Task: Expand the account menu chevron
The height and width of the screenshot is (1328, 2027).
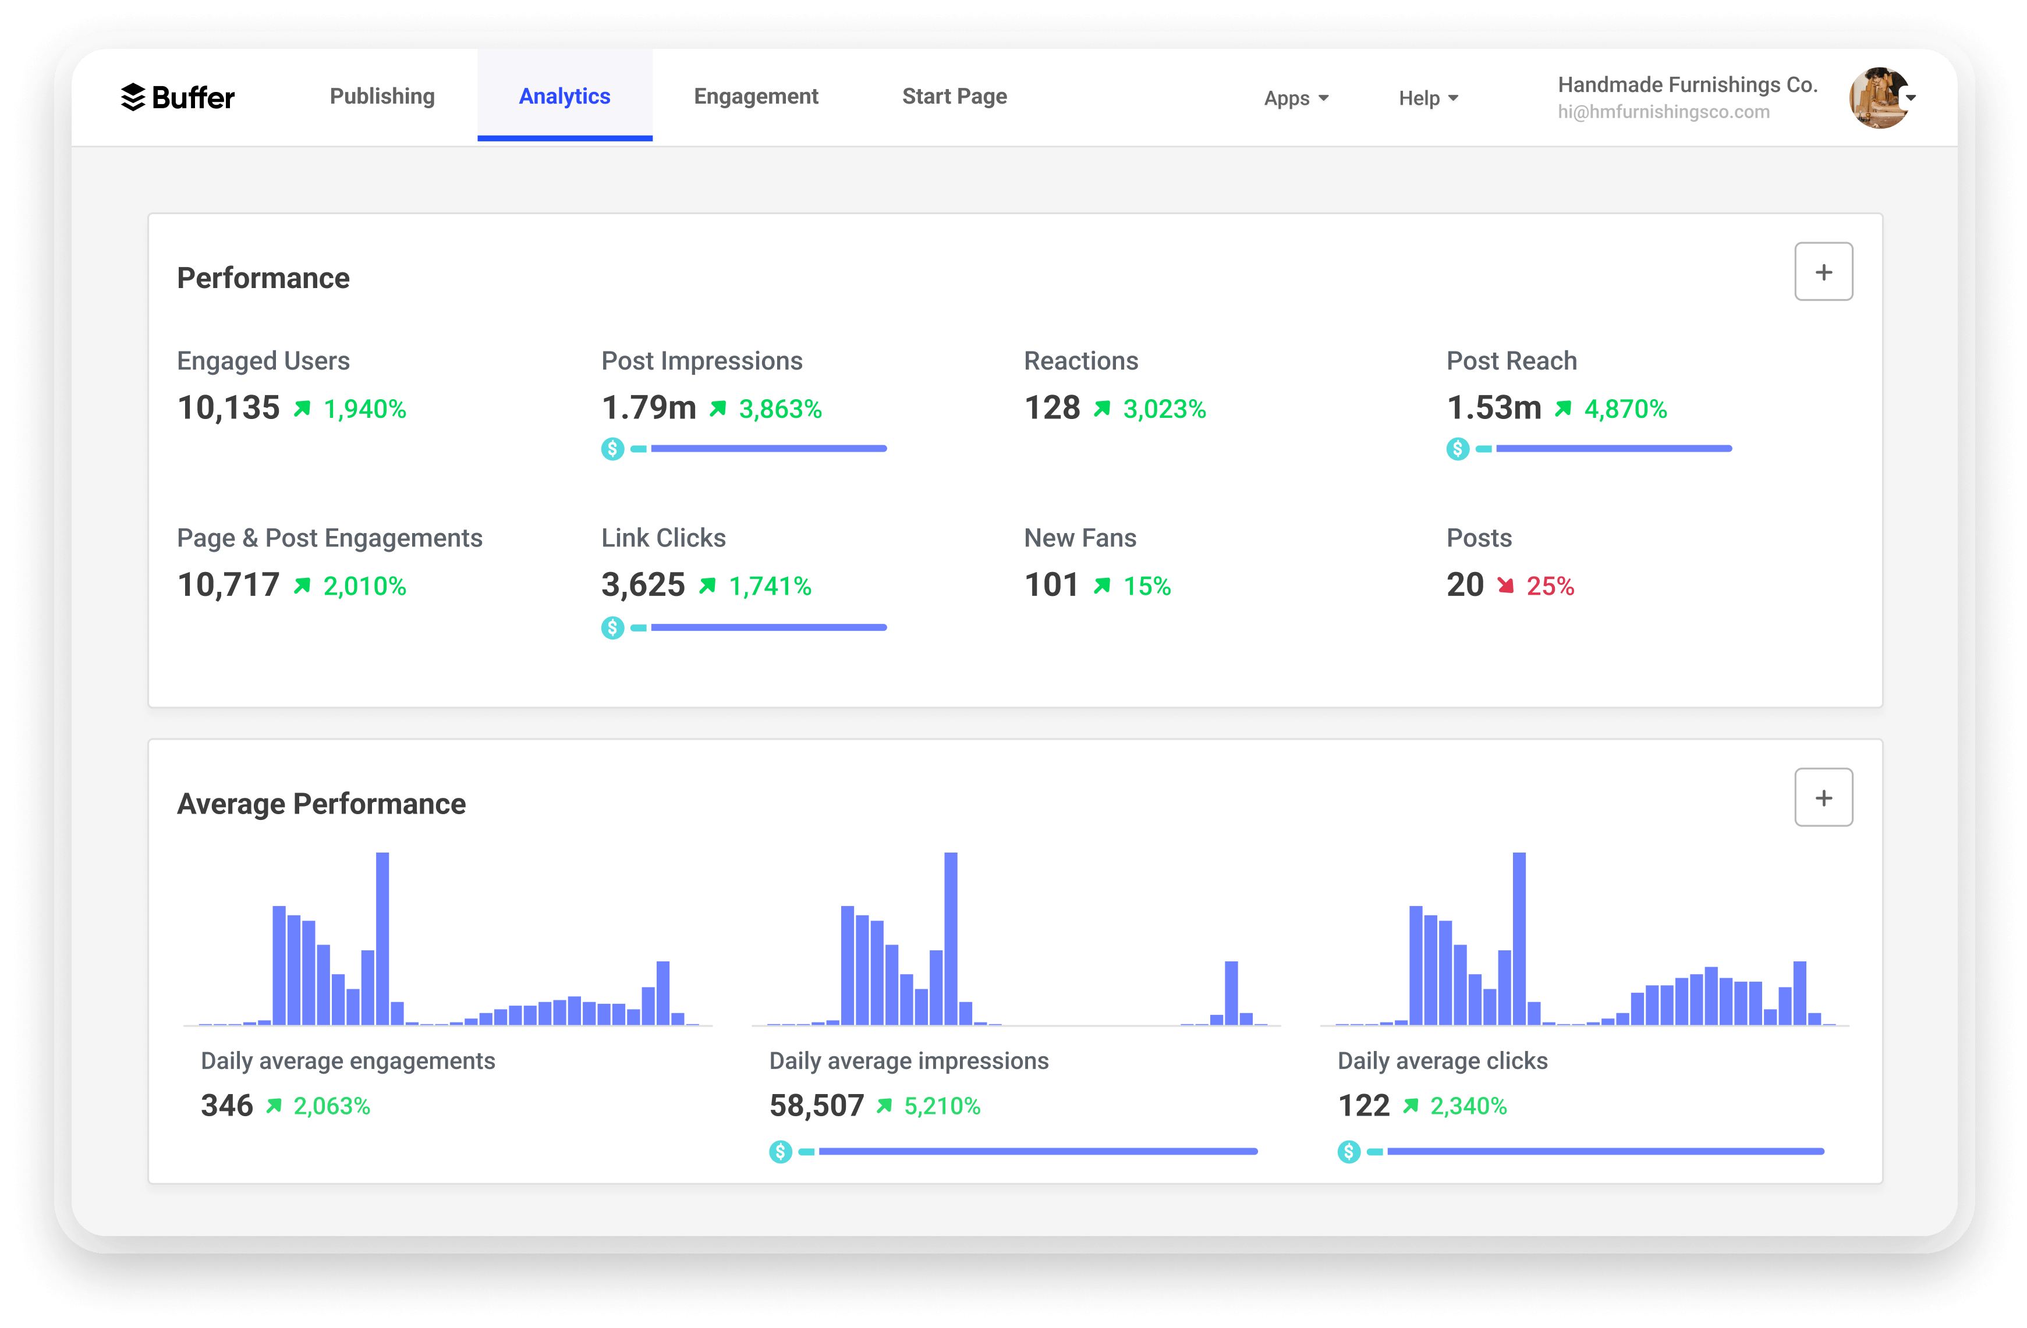Action: tap(1911, 97)
